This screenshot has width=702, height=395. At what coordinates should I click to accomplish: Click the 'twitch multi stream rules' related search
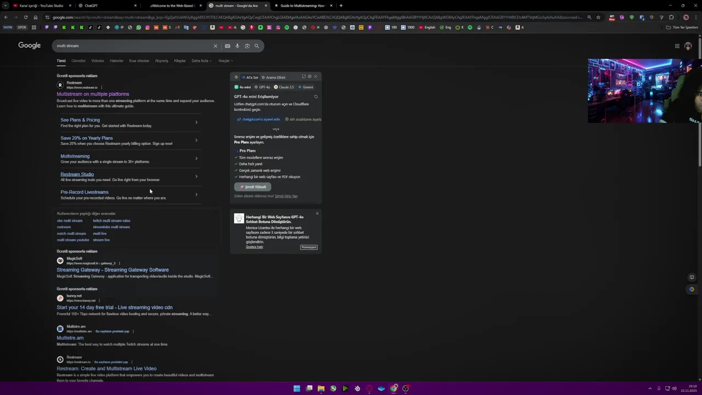(111, 221)
